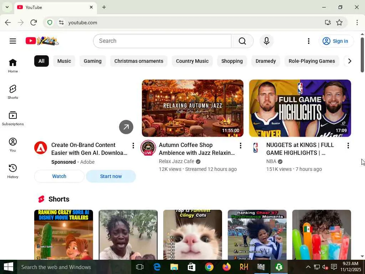Select the All filter chip
Screen dimensions: 365x274
(41, 61)
